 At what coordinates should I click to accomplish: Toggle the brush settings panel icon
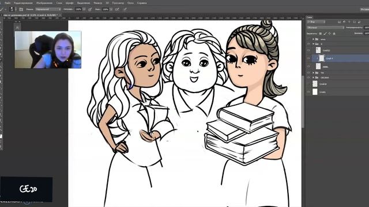[x=21, y=9]
